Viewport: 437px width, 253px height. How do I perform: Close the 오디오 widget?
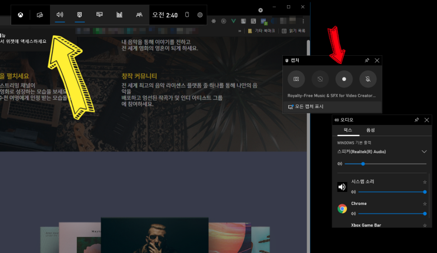pos(426,120)
